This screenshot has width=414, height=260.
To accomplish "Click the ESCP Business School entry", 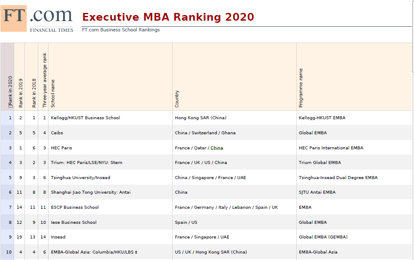I will click(x=75, y=207).
